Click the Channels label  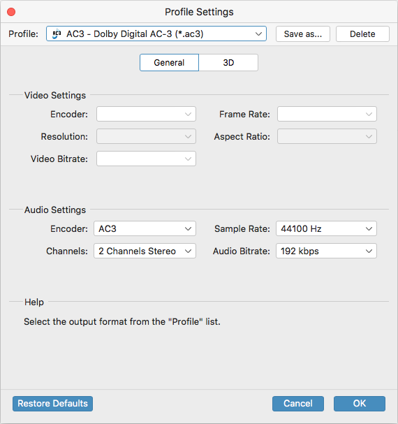coord(67,251)
